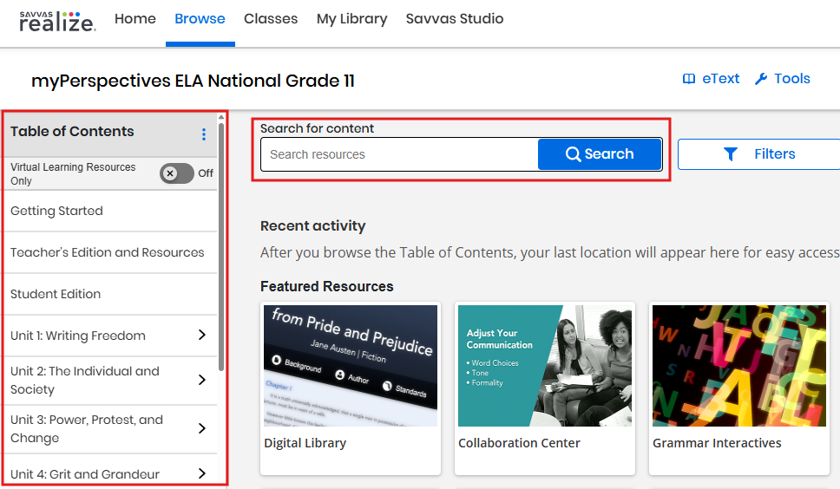Switch to the Classes tab
The width and height of the screenshot is (840, 489).
pos(271,19)
